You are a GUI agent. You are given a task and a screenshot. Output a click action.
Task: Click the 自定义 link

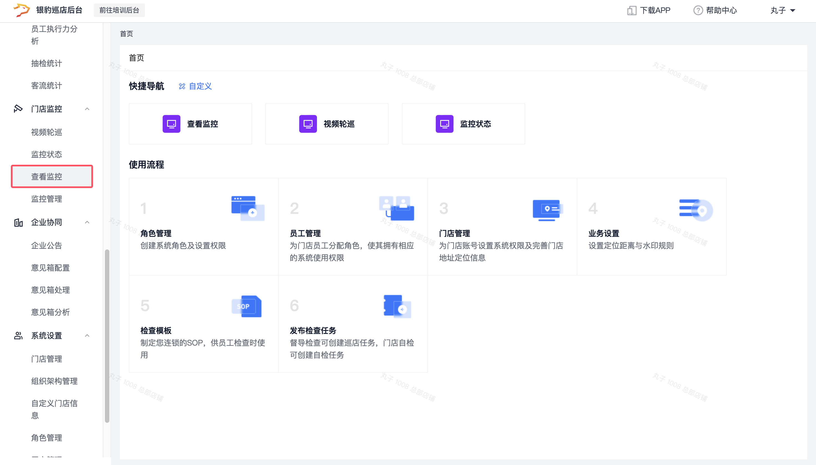[200, 86]
